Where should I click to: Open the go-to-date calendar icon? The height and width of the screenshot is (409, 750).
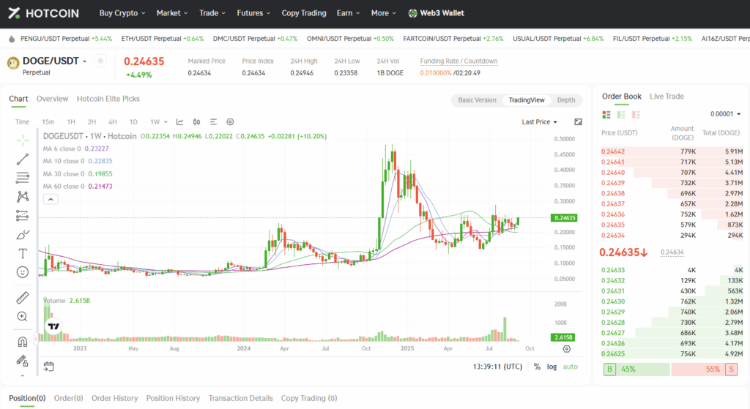pyautogui.click(x=48, y=367)
